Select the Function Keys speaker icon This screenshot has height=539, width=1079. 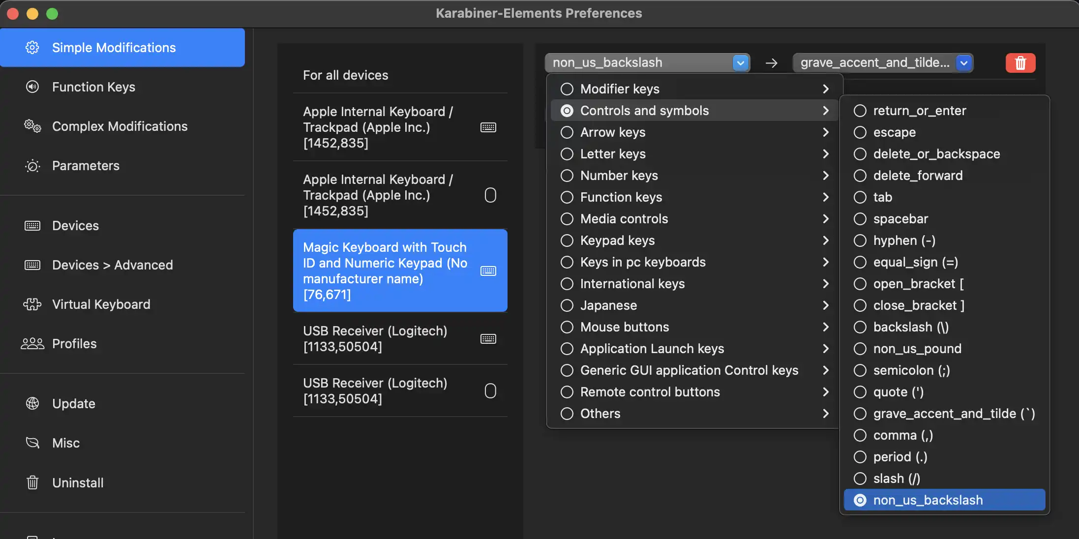(x=32, y=87)
